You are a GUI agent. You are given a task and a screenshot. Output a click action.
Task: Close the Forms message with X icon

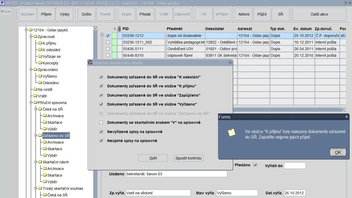346,117
